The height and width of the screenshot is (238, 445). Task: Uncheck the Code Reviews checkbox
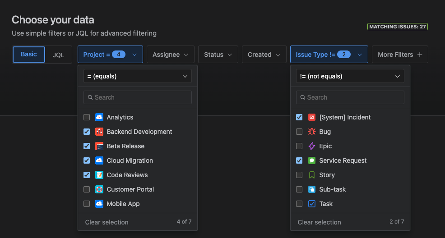(x=87, y=175)
